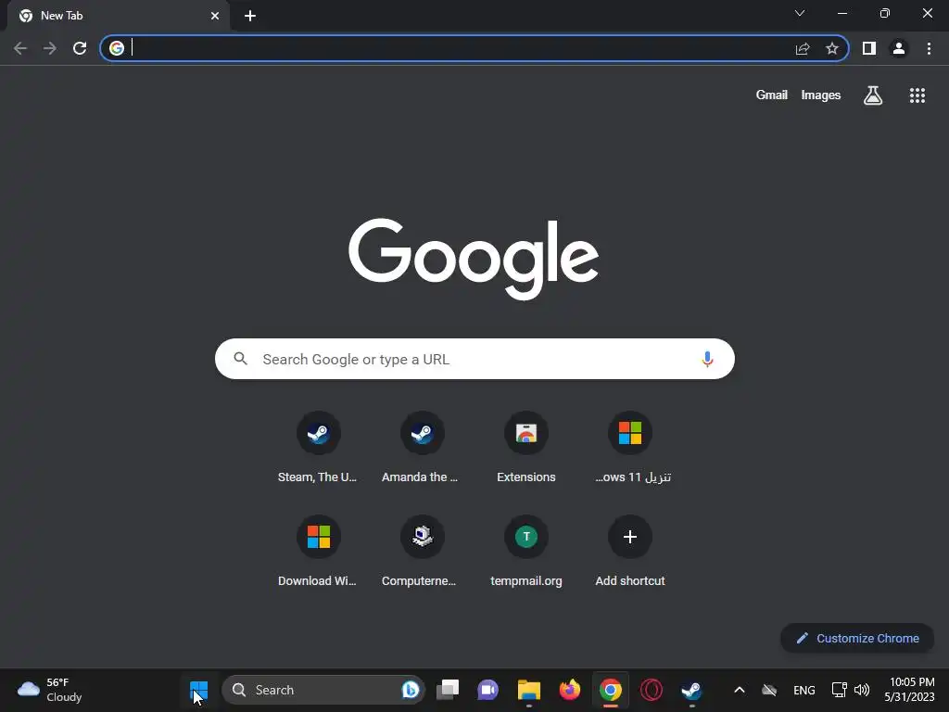Image resolution: width=949 pixels, height=712 pixels.
Task: Open the Windows Start menu
Action: (198, 690)
